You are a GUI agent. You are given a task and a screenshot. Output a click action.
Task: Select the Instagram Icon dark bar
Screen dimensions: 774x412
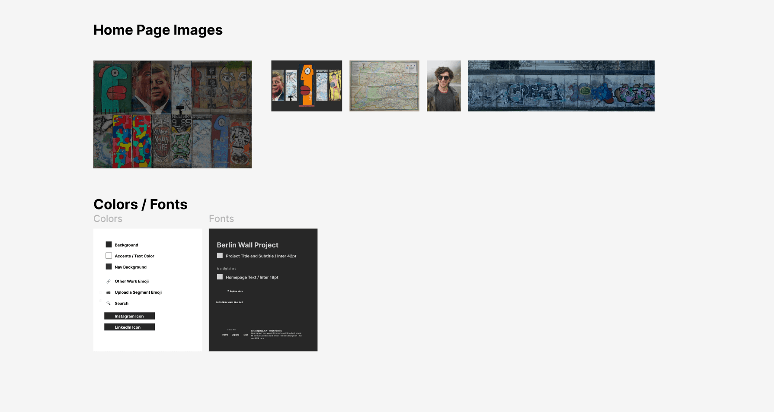[129, 316]
